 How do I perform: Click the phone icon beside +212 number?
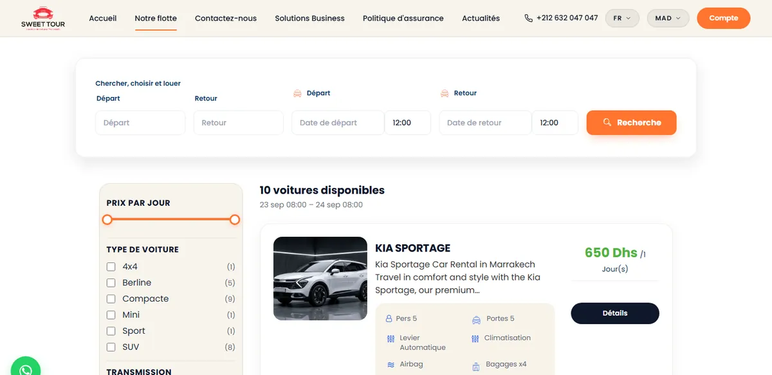point(529,18)
